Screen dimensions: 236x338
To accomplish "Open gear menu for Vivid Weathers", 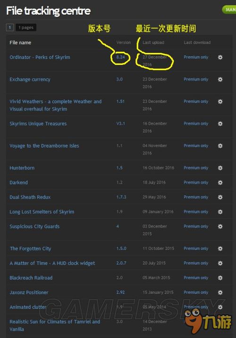I will 220,101.
